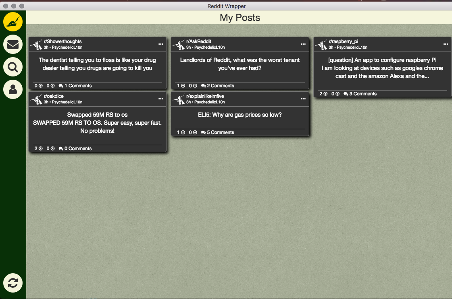Screen dimensions: 452x299
Task: Open the app to configure raspberry Pi title
Action: 382,60
